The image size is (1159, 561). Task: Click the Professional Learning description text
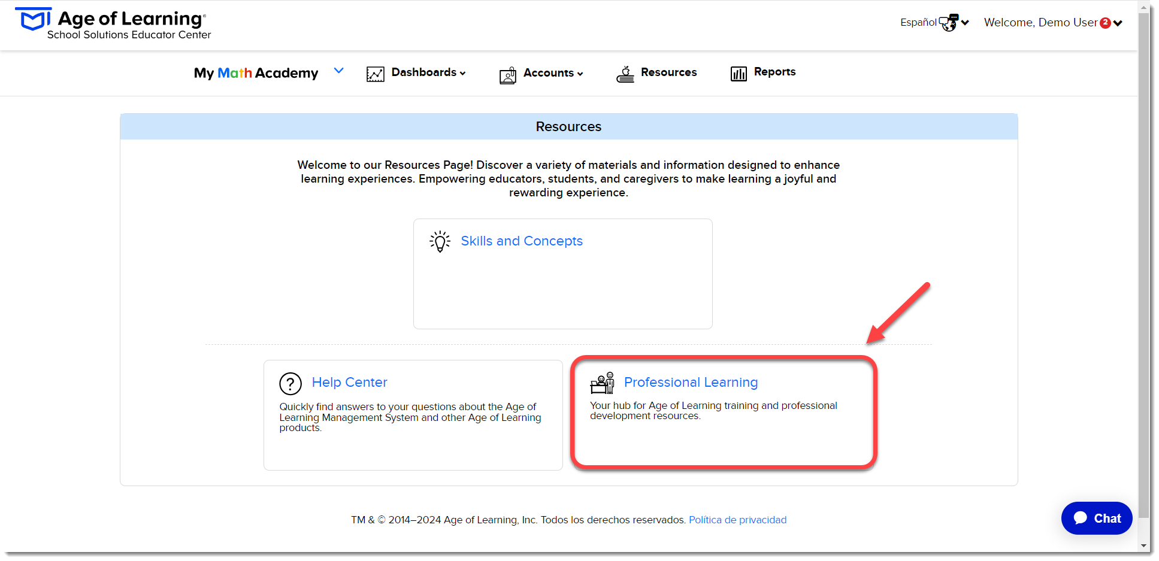(713, 411)
